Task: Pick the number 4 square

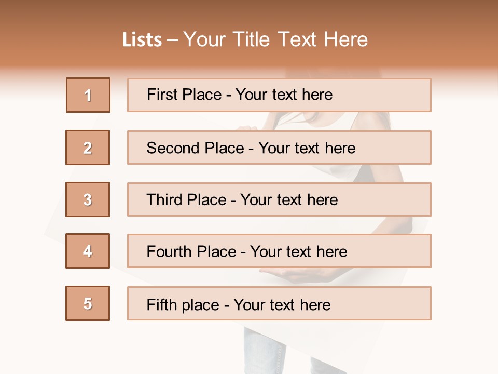Action: pos(88,251)
